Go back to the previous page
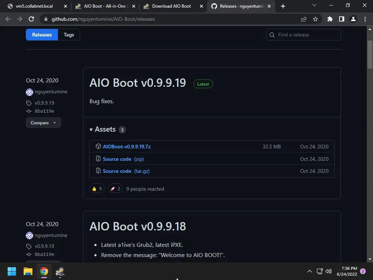 [x=8, y=19]
